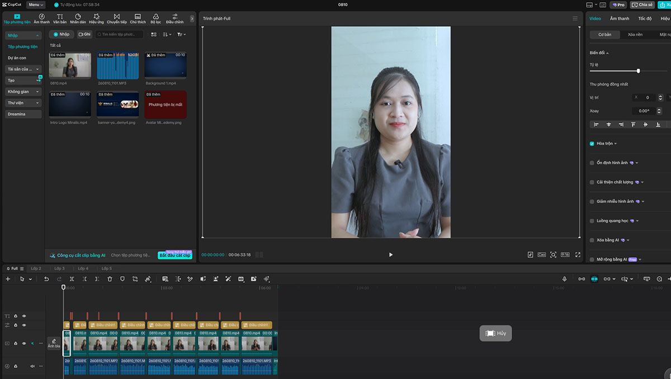Click the undo arrow in timeline toolbar
Viewport: 671px width, 379px height.
coord(46,278)
